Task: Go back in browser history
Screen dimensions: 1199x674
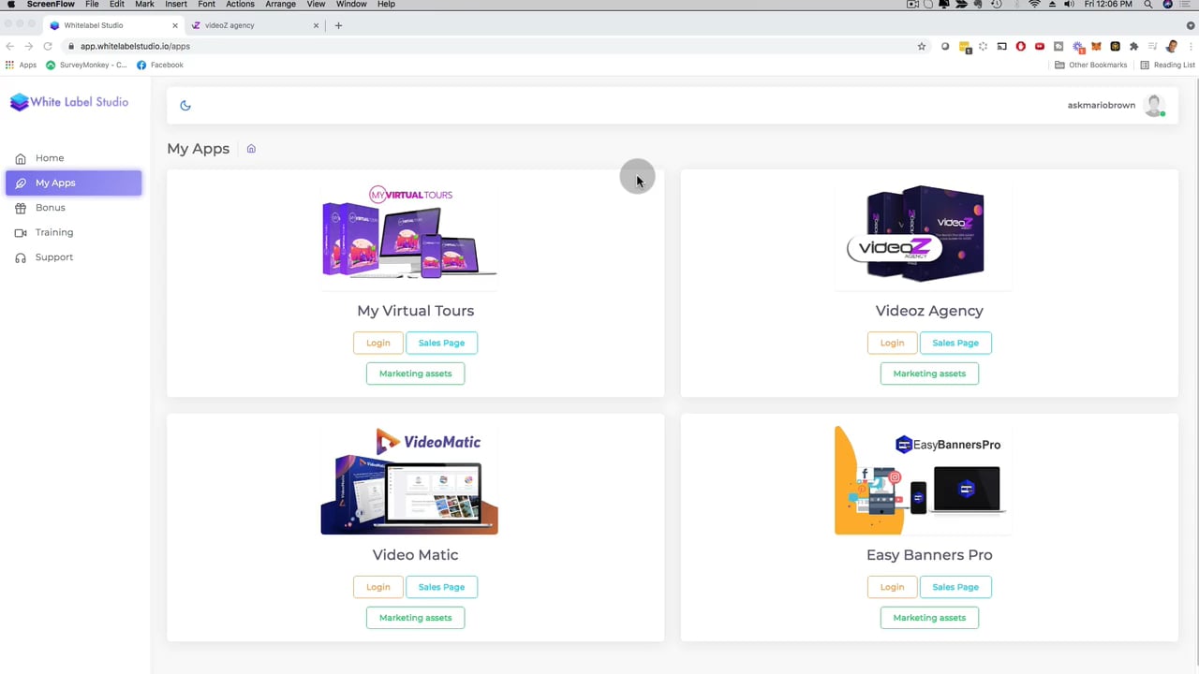Action: coord(10,46)
